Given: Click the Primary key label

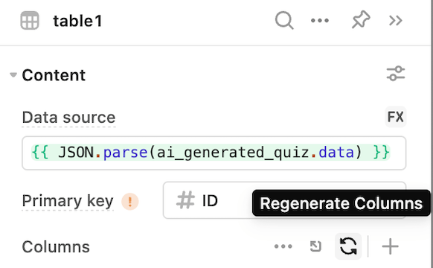Looking at the screenshot, I should pos(68,201).
